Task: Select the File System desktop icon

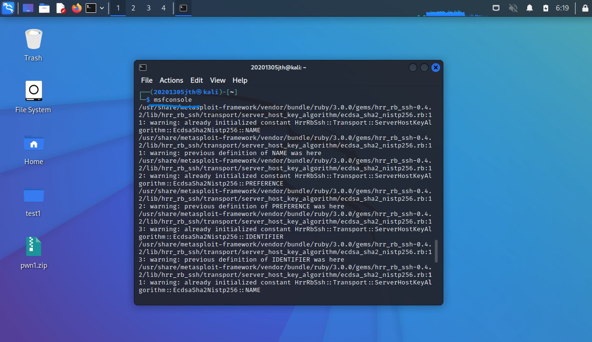Action: coord(33,97)
